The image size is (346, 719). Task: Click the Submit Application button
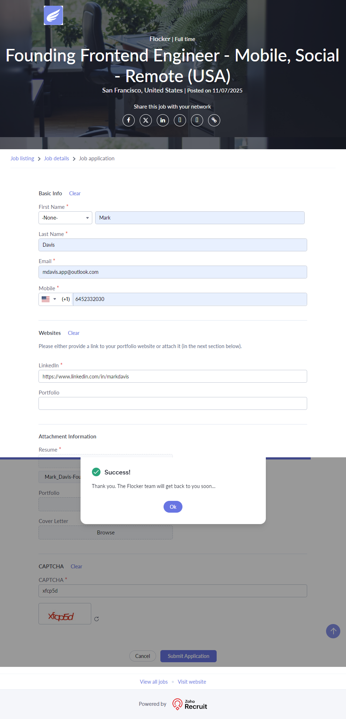(188, 656)
